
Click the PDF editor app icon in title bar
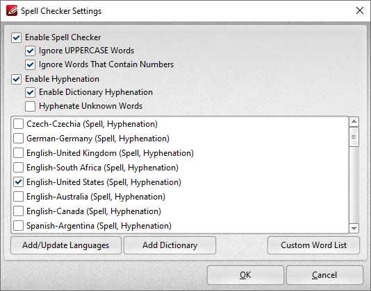[12, 11]
